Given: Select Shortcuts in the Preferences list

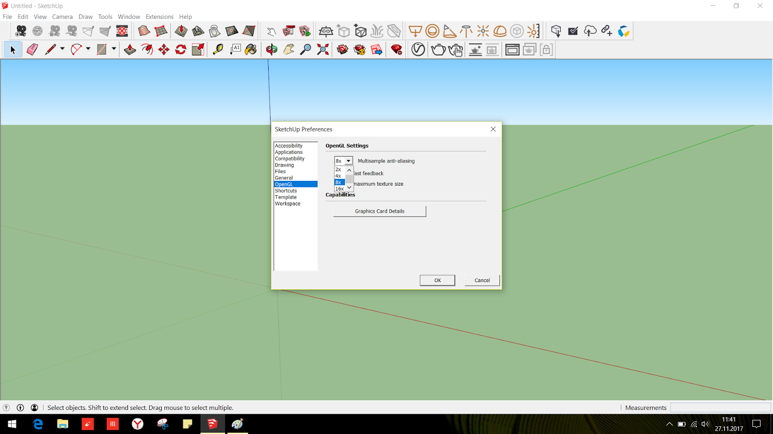Looking at the screenshot, I should point(296,190).
